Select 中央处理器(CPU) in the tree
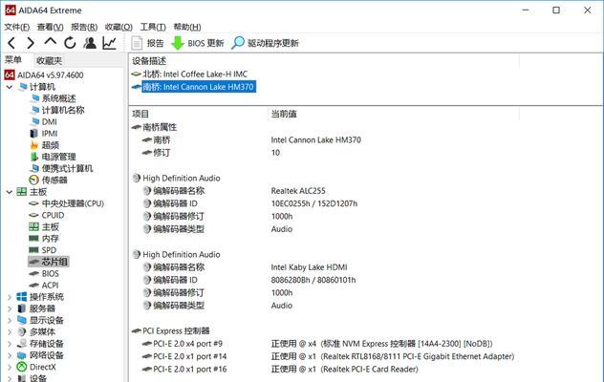The width and height of the screenshot is (604, 382). (73, 203)
